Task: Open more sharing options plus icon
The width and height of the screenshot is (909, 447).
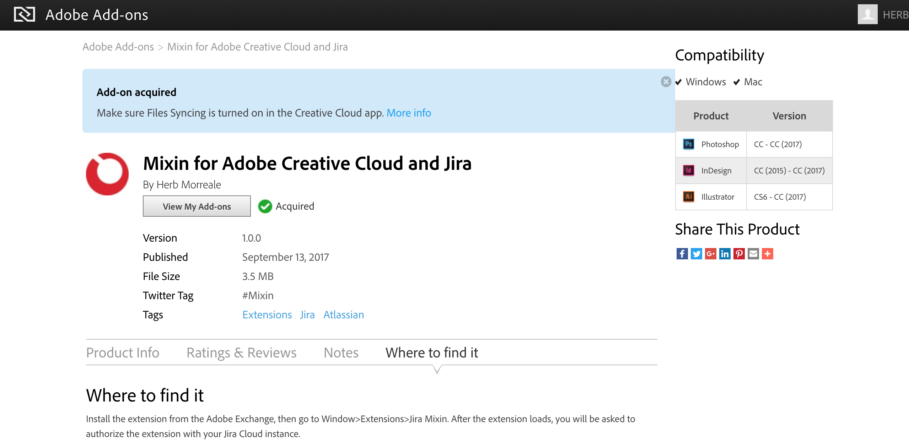Action: pos(767,254)
